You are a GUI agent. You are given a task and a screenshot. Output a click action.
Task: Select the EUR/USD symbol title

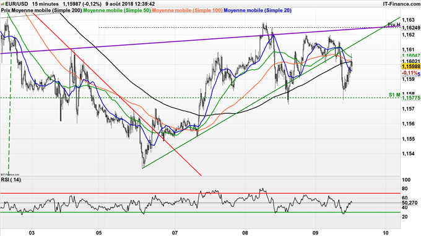click(16, 4)
